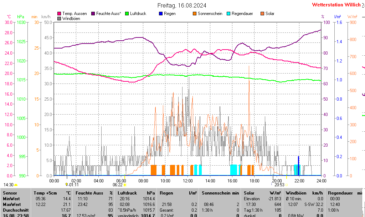Click the purple Feuchte Auss legend swatch

tap(93, 14)
